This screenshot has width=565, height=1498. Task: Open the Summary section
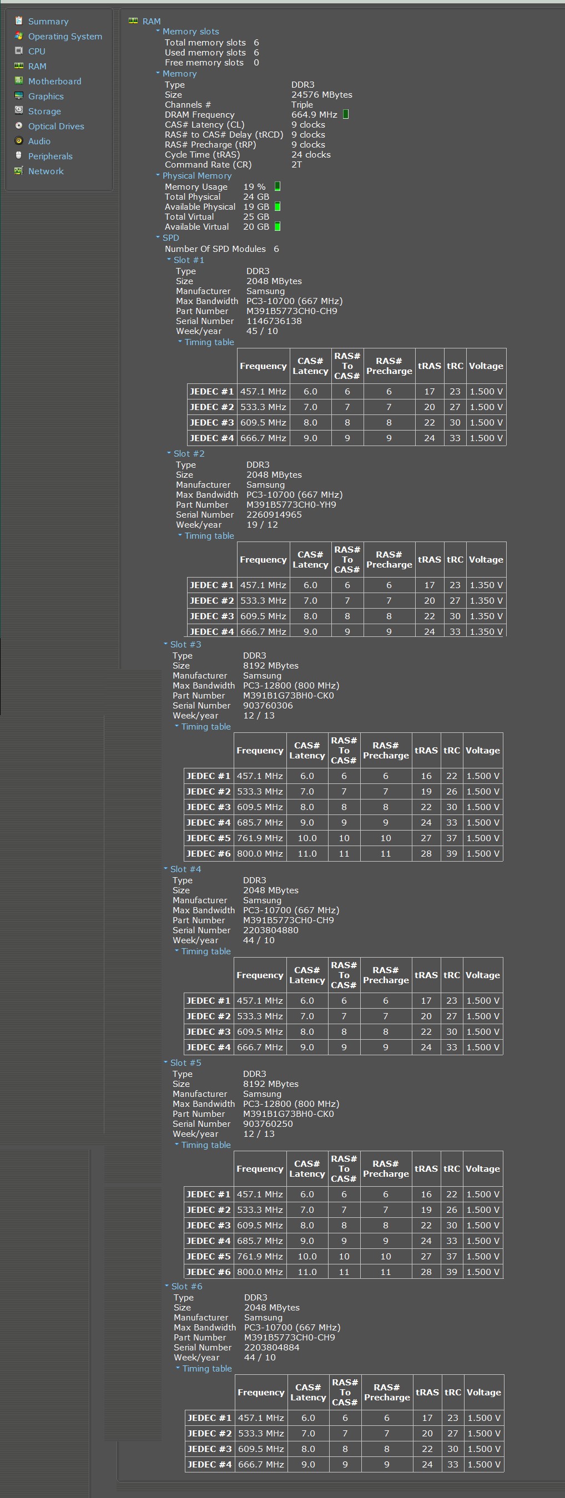[48, 22]
